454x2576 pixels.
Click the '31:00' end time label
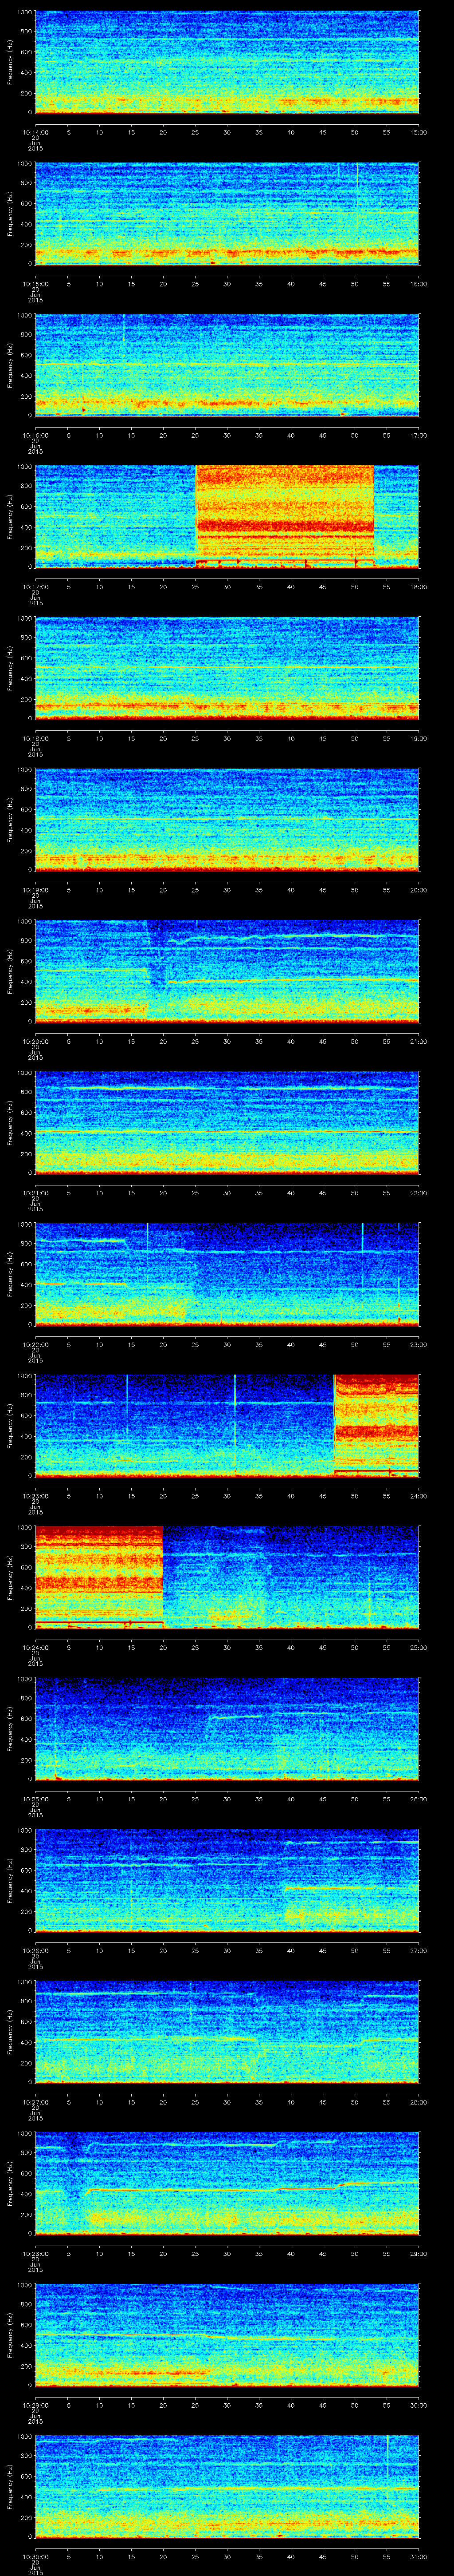coord(418,2556)
